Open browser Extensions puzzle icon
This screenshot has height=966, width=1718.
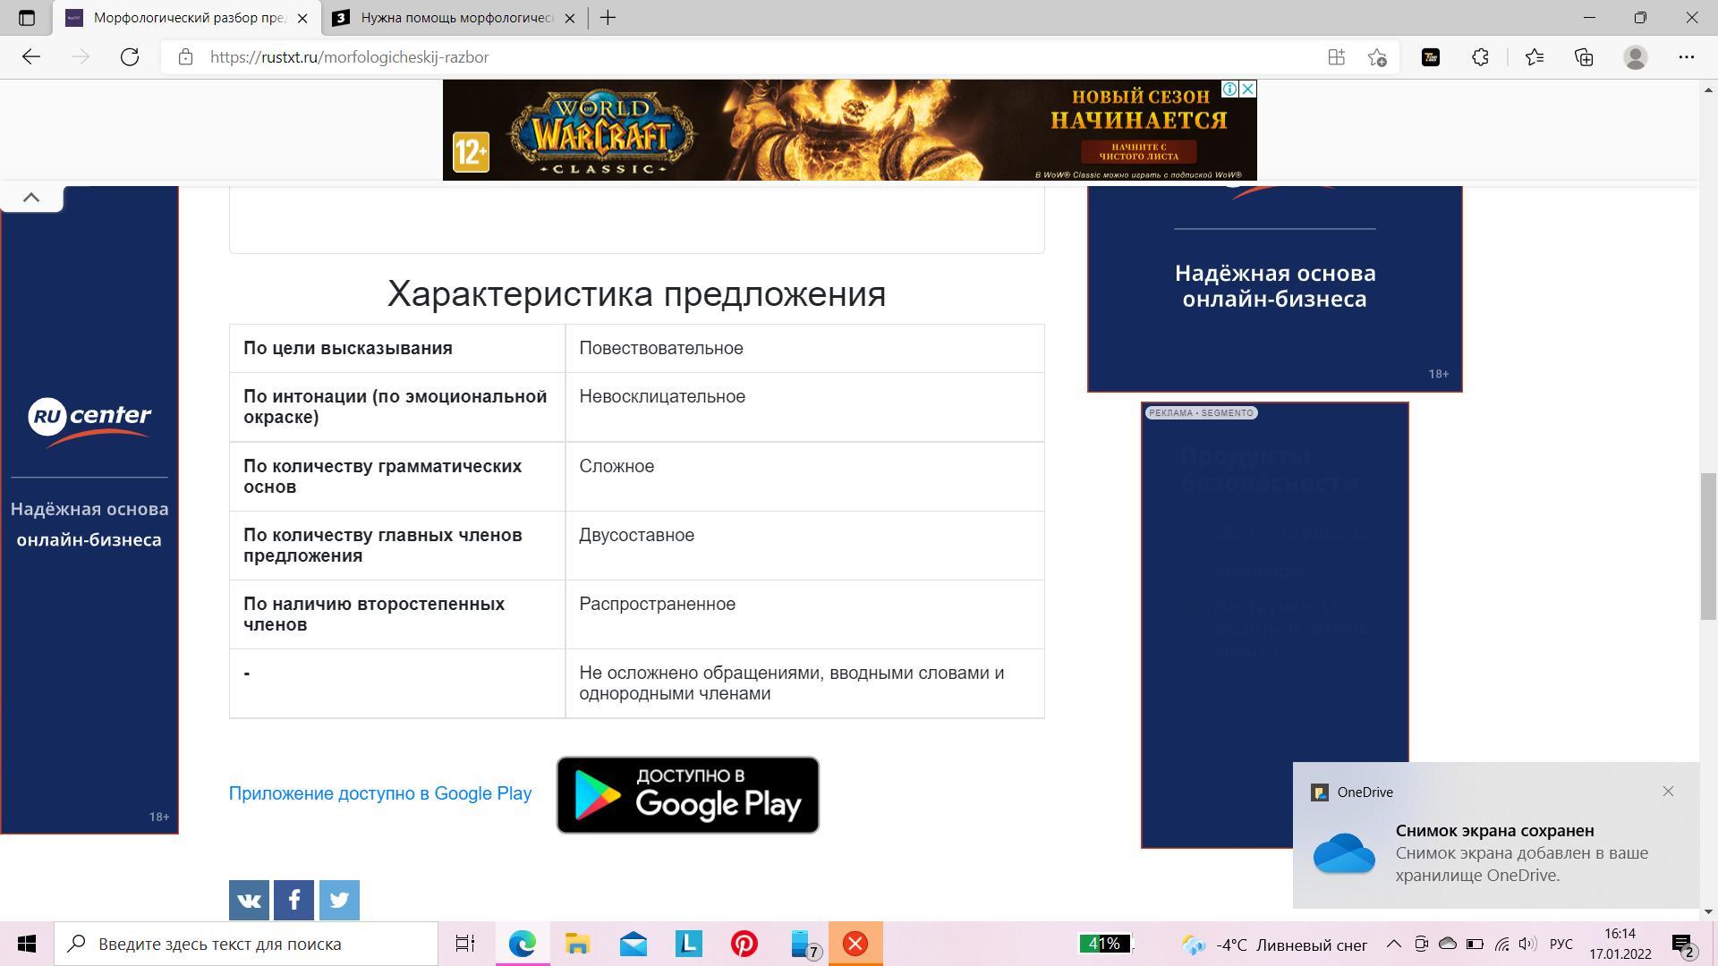(1480, 57)
